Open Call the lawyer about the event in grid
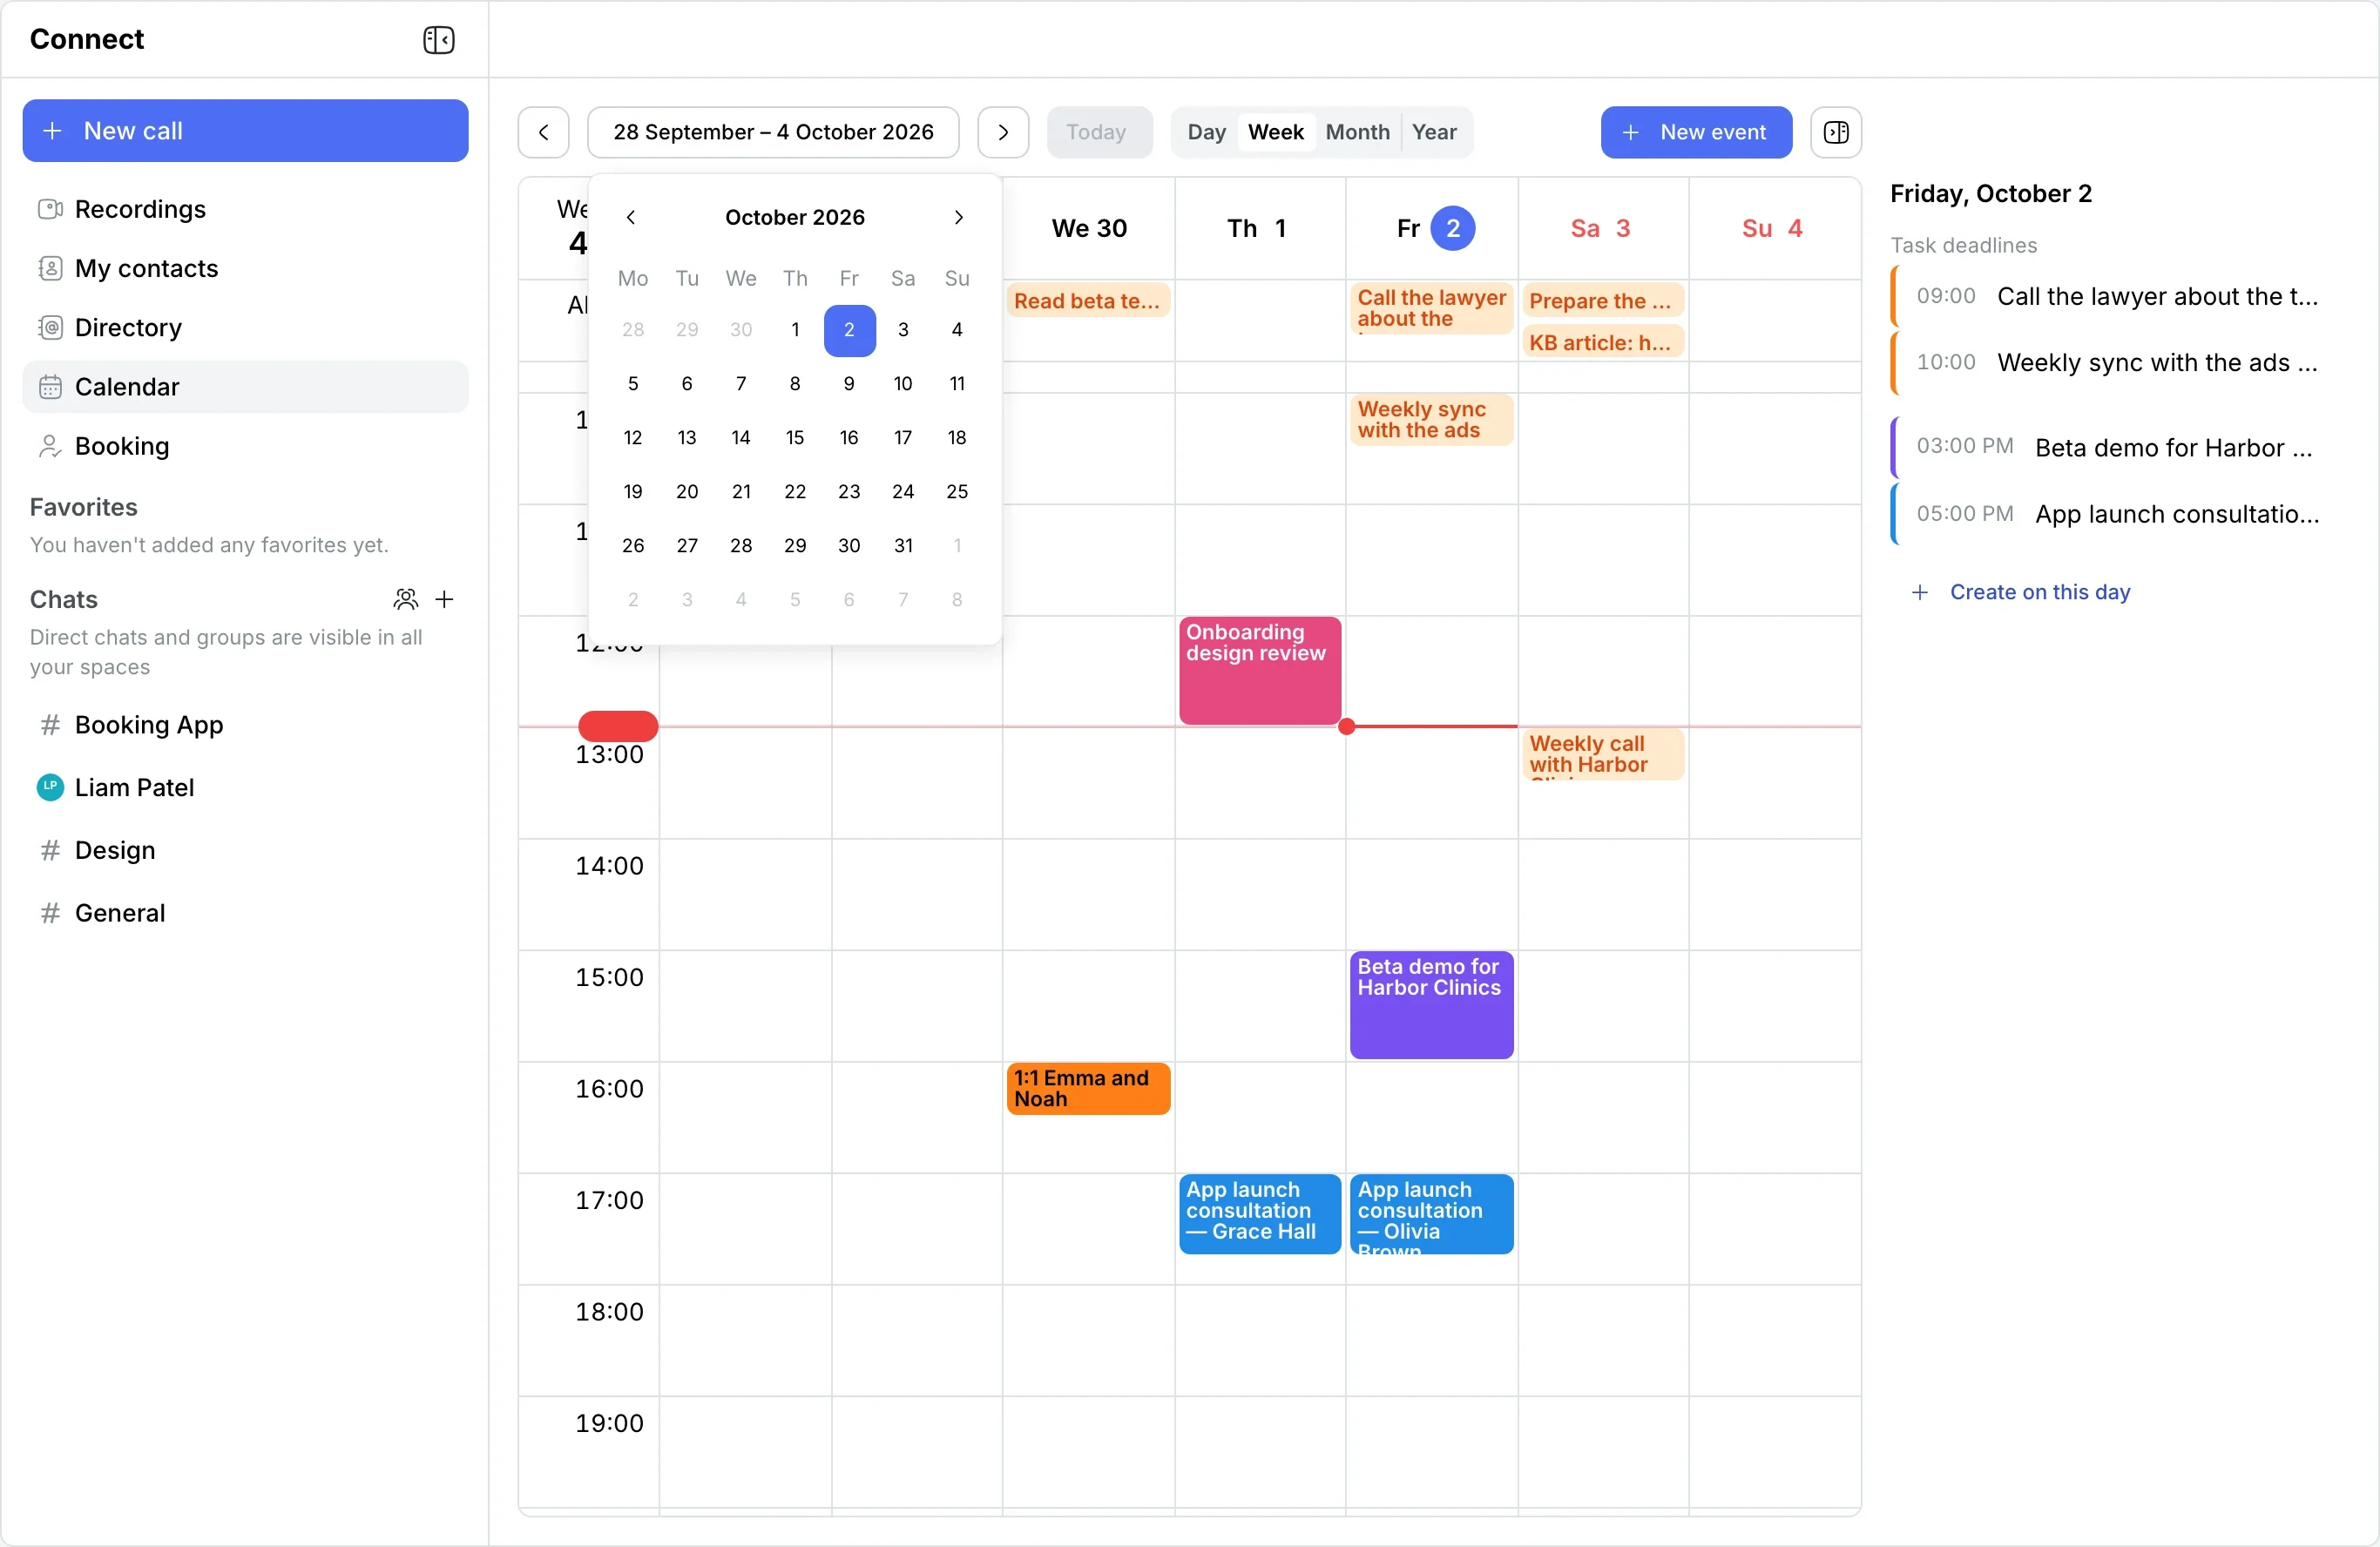This screenshot has width=2380, height=1547. point(1431,309)
